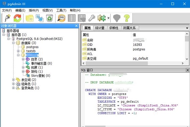
Task: Click the filtered data view icon
Action: click(82, 18)
